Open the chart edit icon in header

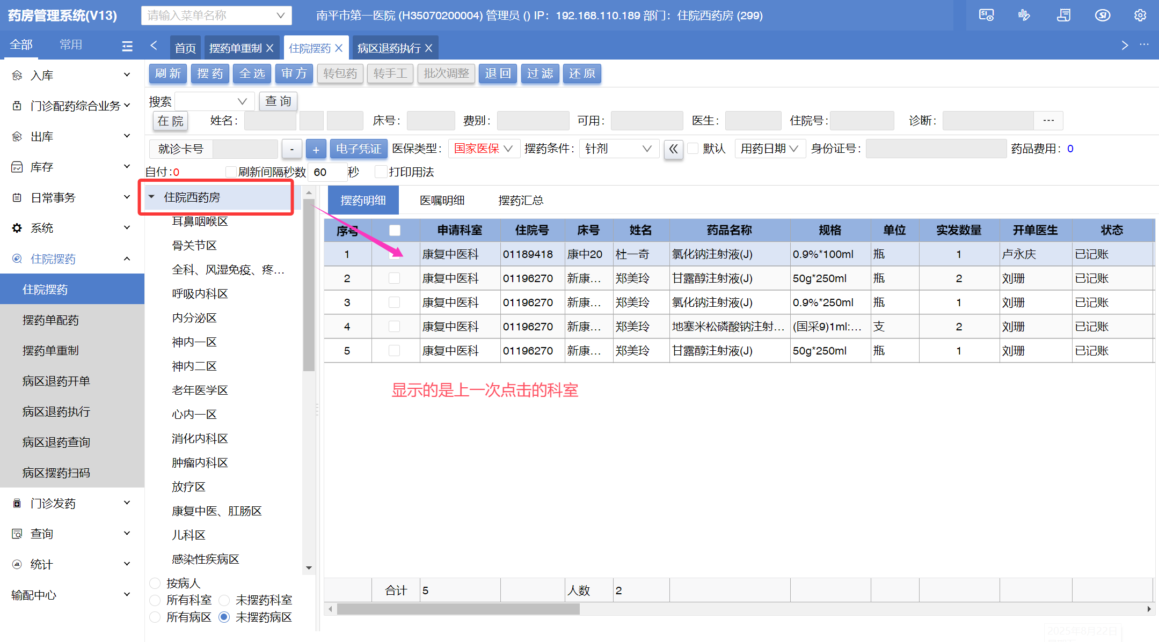point(1024,15)
